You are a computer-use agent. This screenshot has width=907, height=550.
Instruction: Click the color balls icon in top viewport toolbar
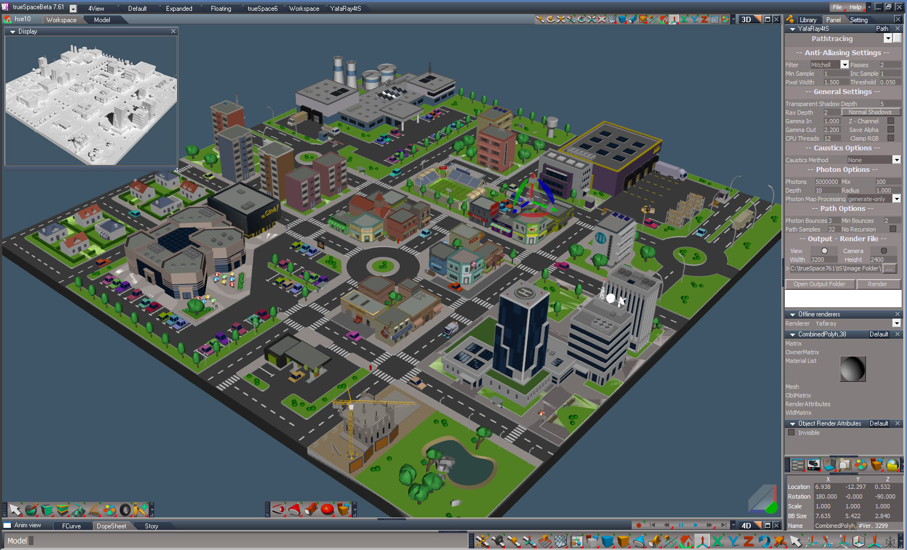725,19
